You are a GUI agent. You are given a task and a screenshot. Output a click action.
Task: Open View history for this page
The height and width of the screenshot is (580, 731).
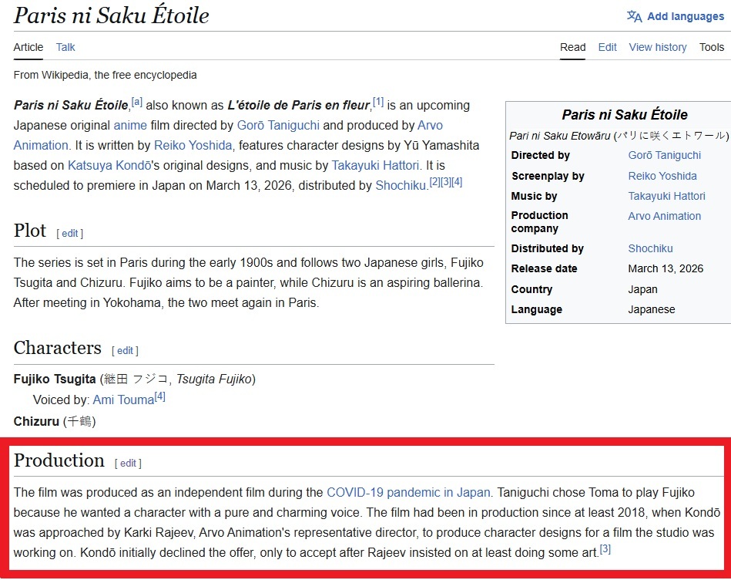657,47
